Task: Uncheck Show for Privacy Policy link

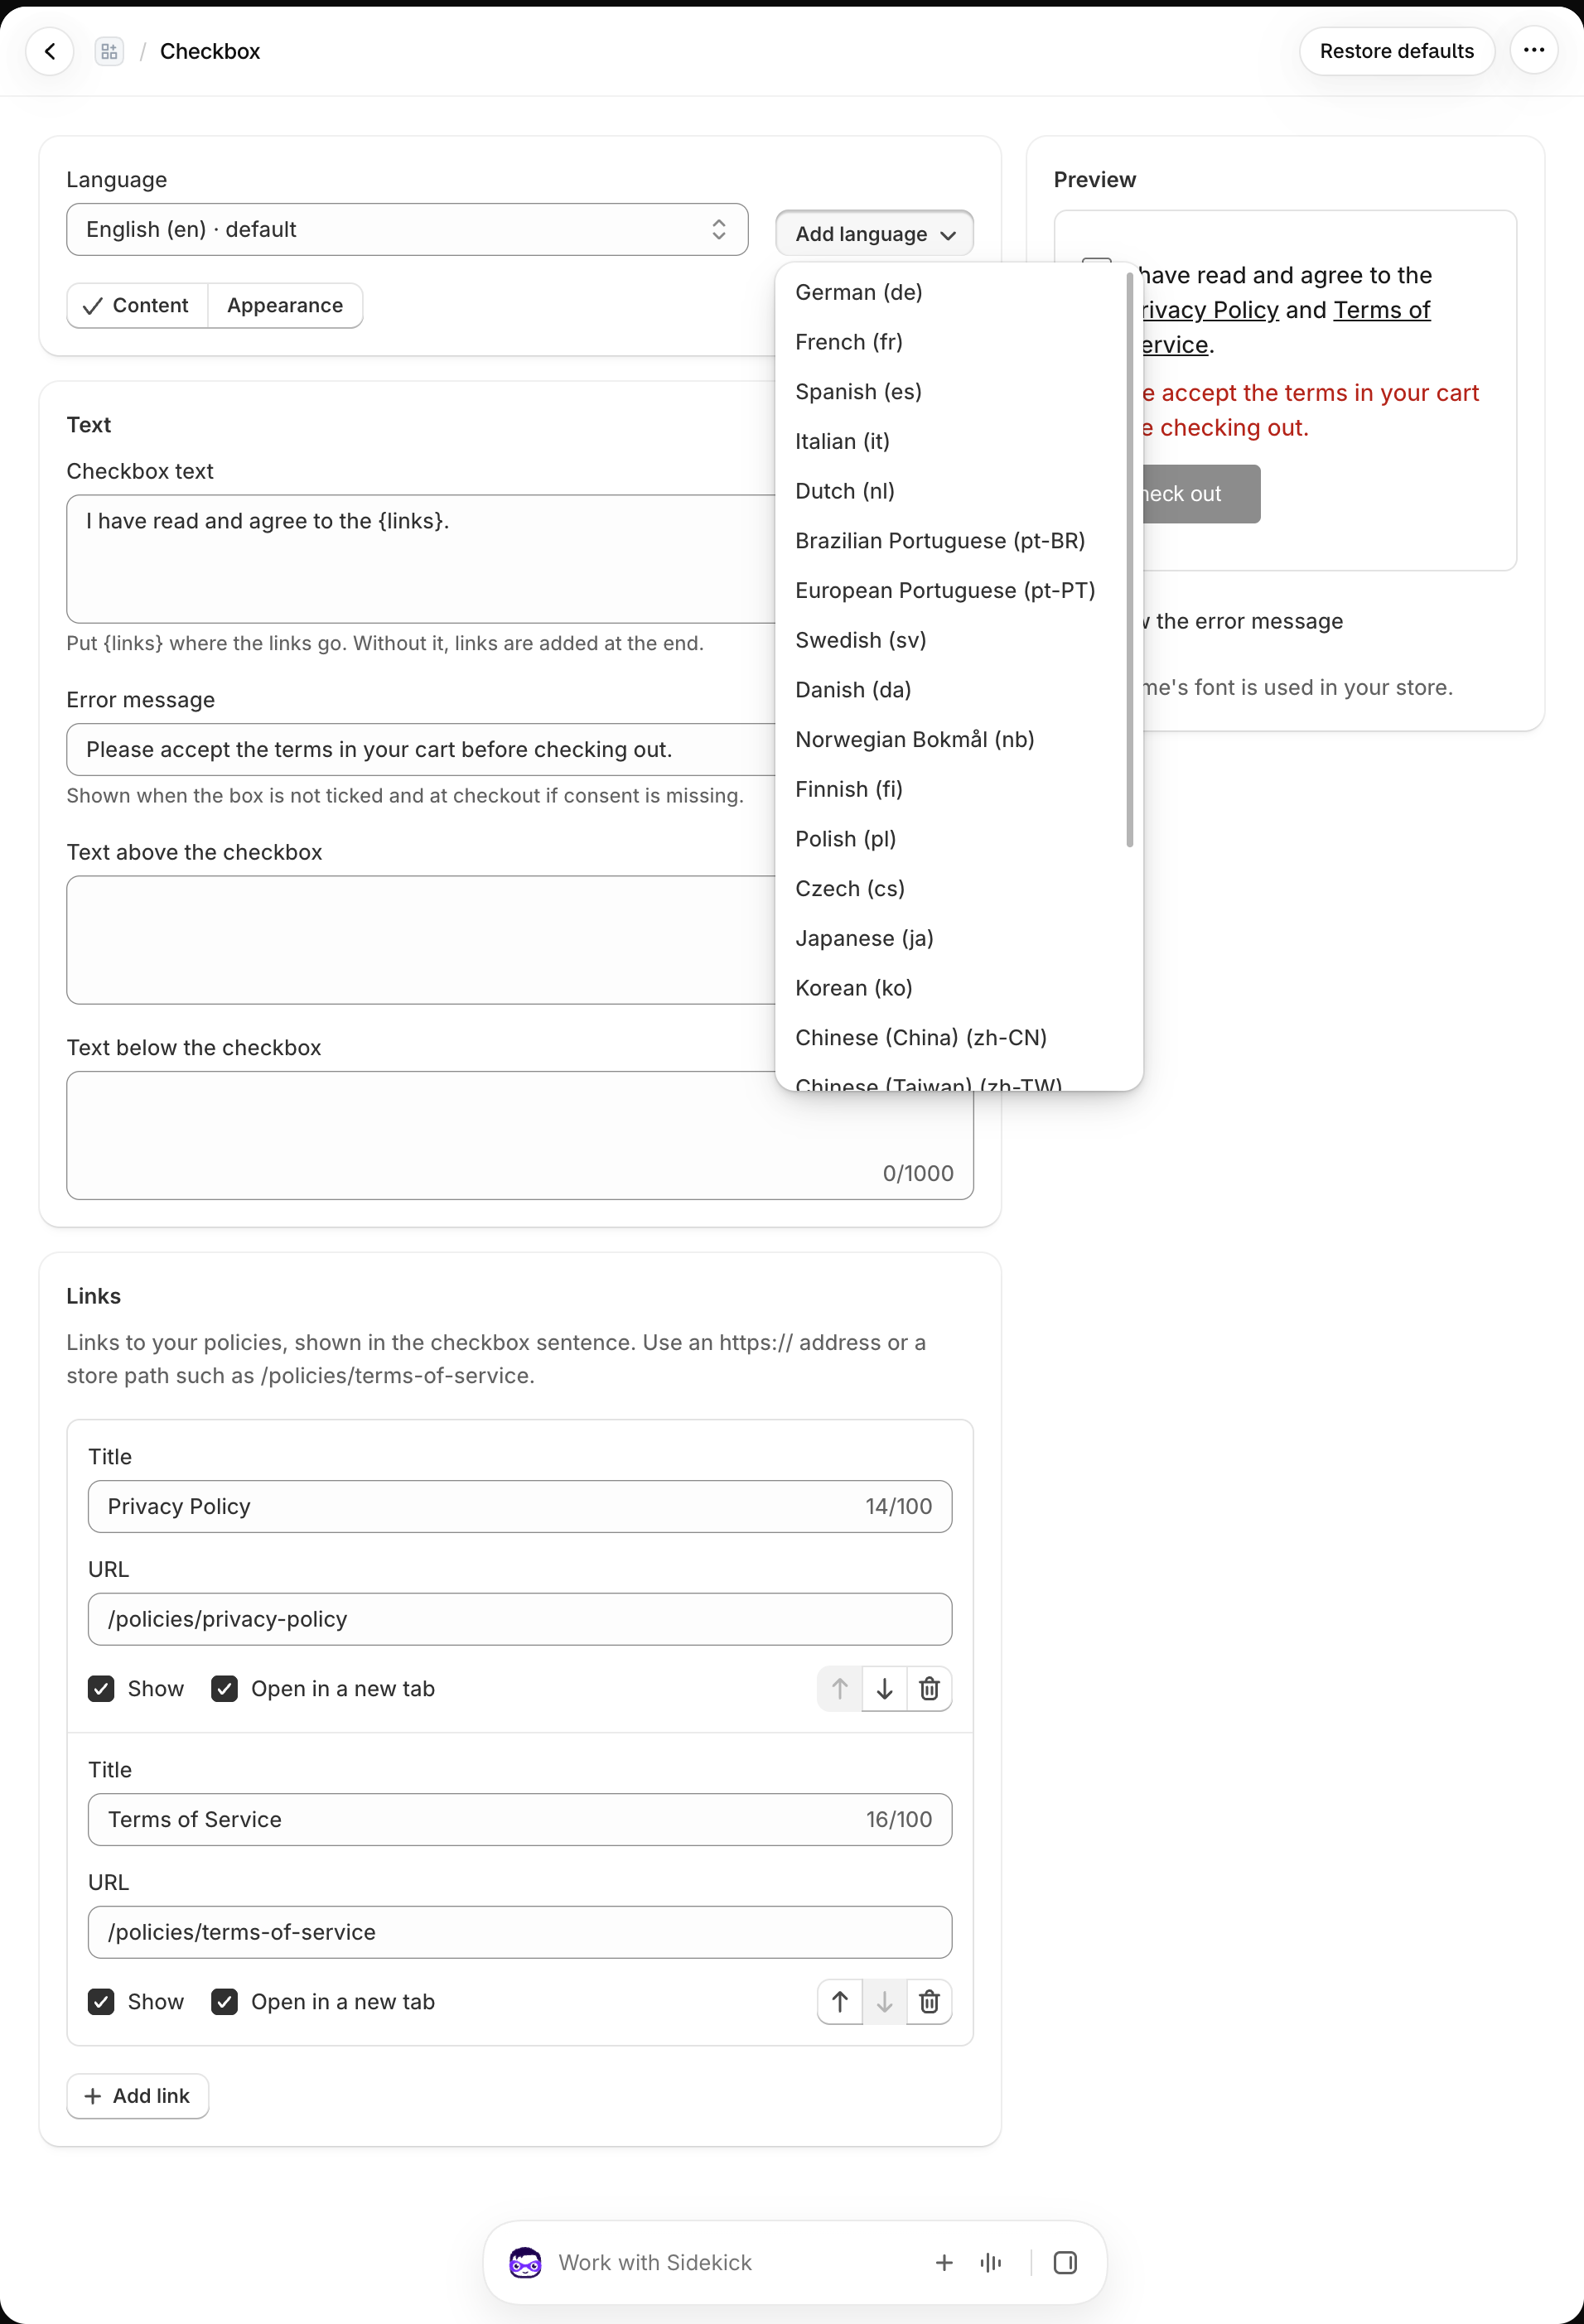Action: point(101,1689)
